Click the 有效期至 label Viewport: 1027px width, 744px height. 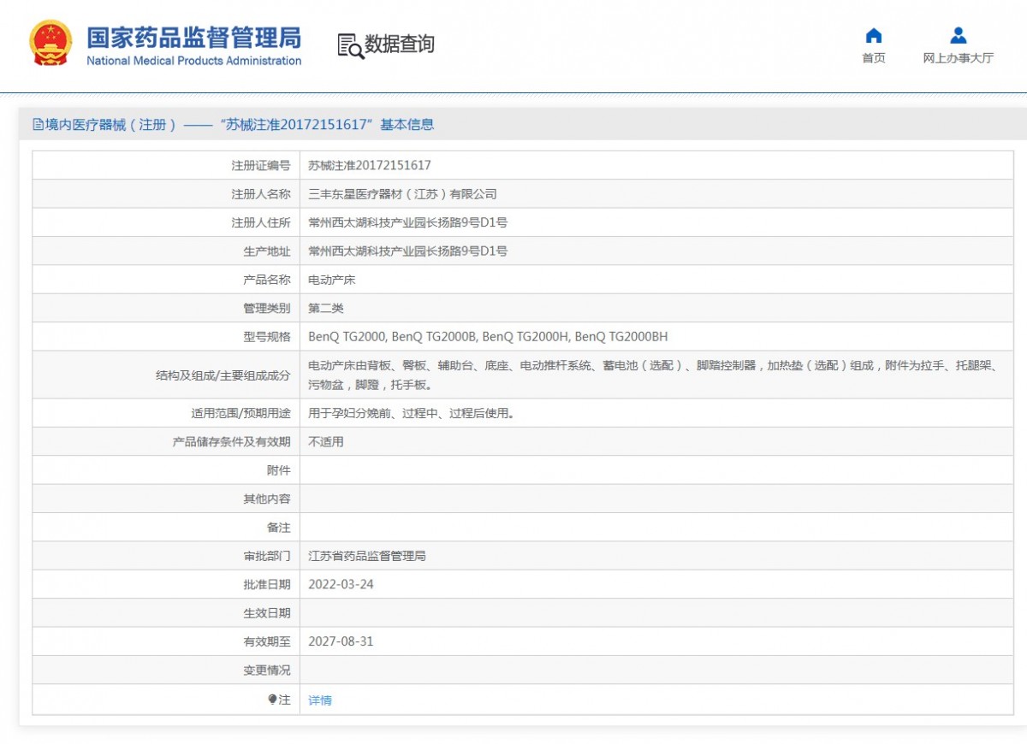click(x=267, y=641)
